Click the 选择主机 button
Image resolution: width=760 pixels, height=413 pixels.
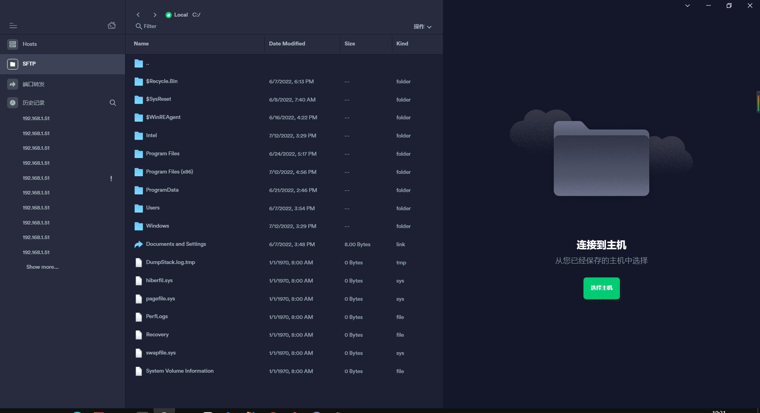601,288
